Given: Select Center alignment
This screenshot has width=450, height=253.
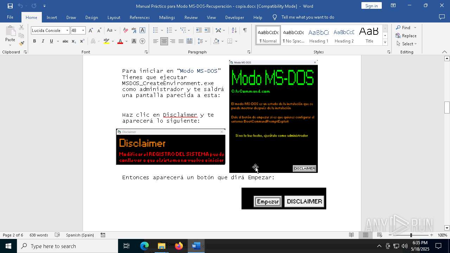Looking at the screenshot, I should coord(164,41).
